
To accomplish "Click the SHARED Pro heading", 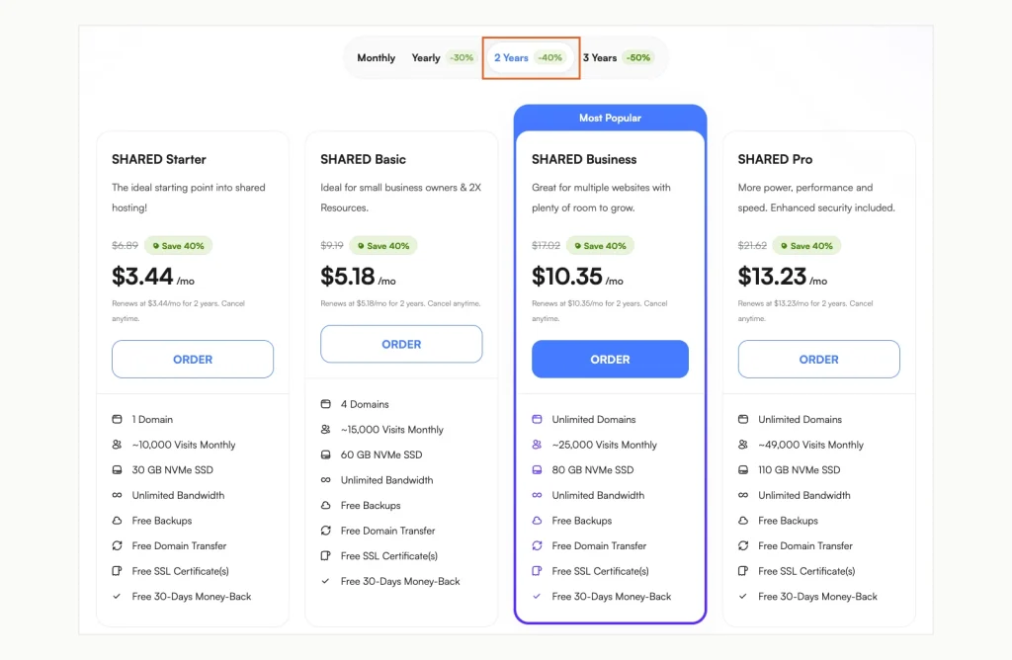I will pyautogui.click(x=775, y=159).
